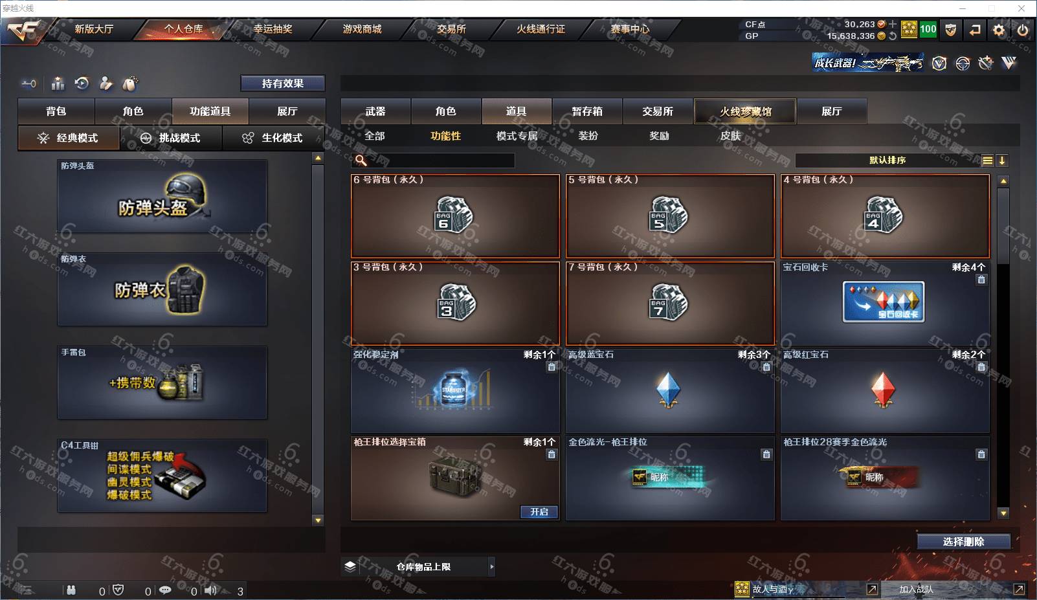The width and height of the screenshot is (1037, 600).
Task: Open the 火线珍藏馆 tab
Action: tap(745, 111)
